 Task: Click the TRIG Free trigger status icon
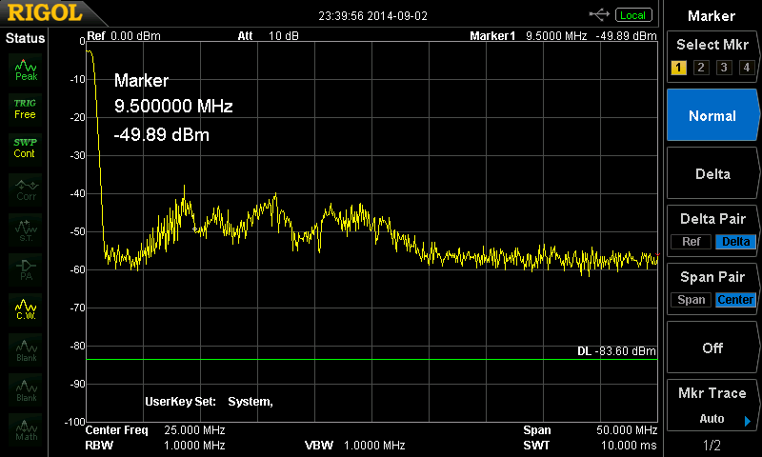pos(25,108)
